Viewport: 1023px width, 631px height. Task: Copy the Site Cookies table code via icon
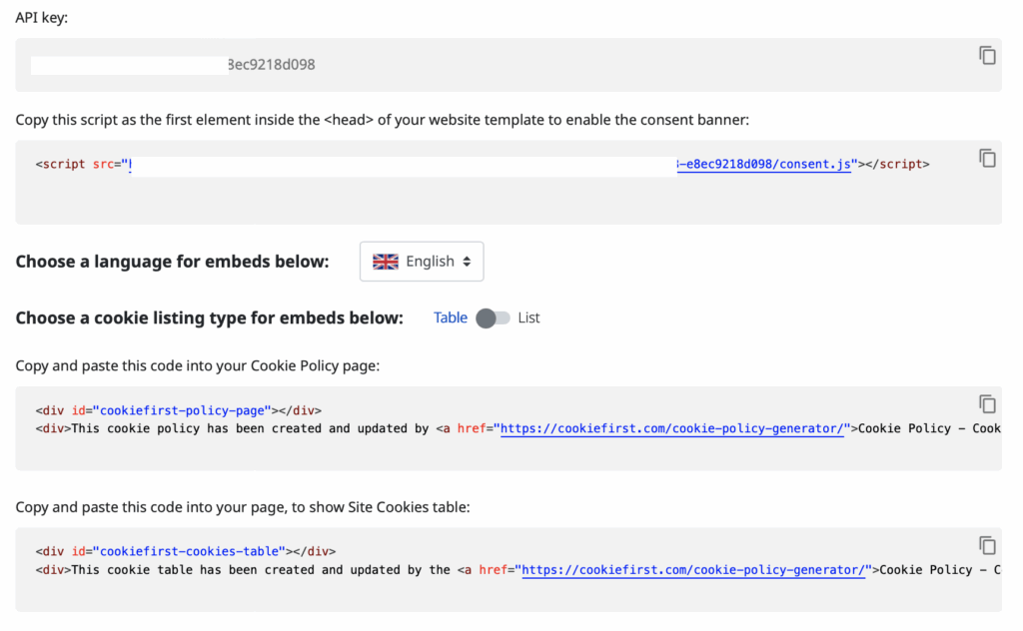click(987, 545)
